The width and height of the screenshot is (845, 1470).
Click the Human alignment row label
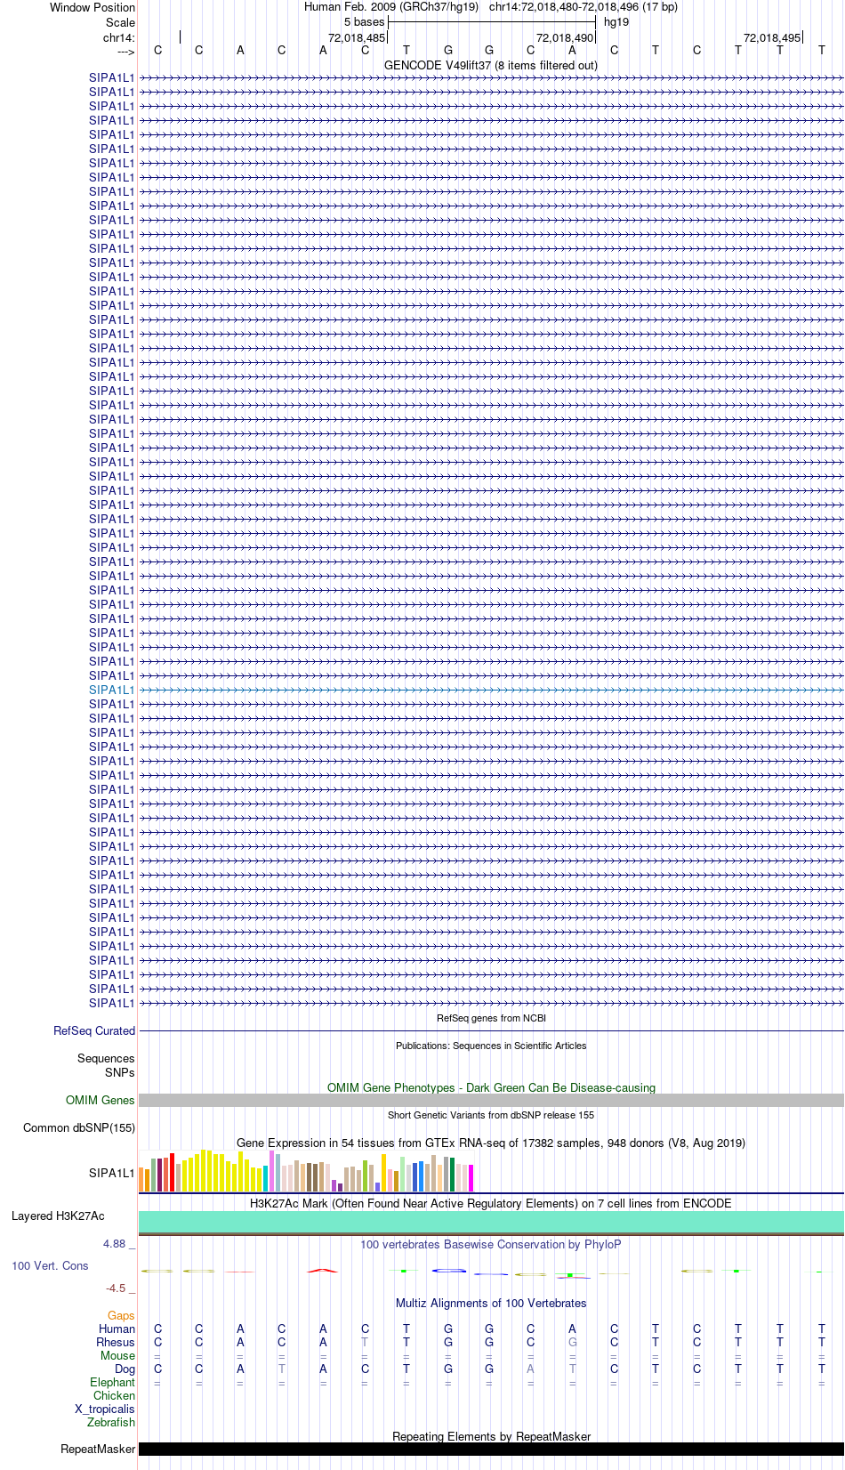click(x=117, y=1329)
